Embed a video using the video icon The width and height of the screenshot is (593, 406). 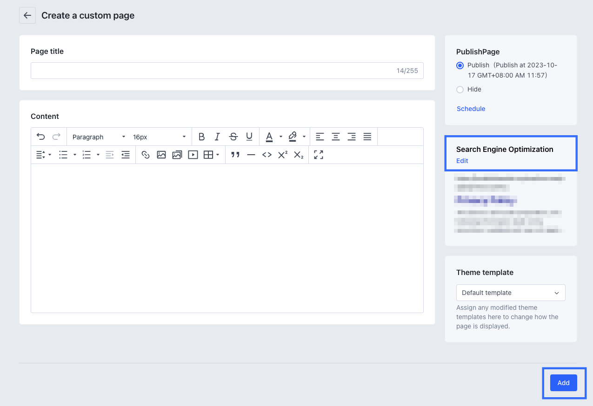[193, 155]
